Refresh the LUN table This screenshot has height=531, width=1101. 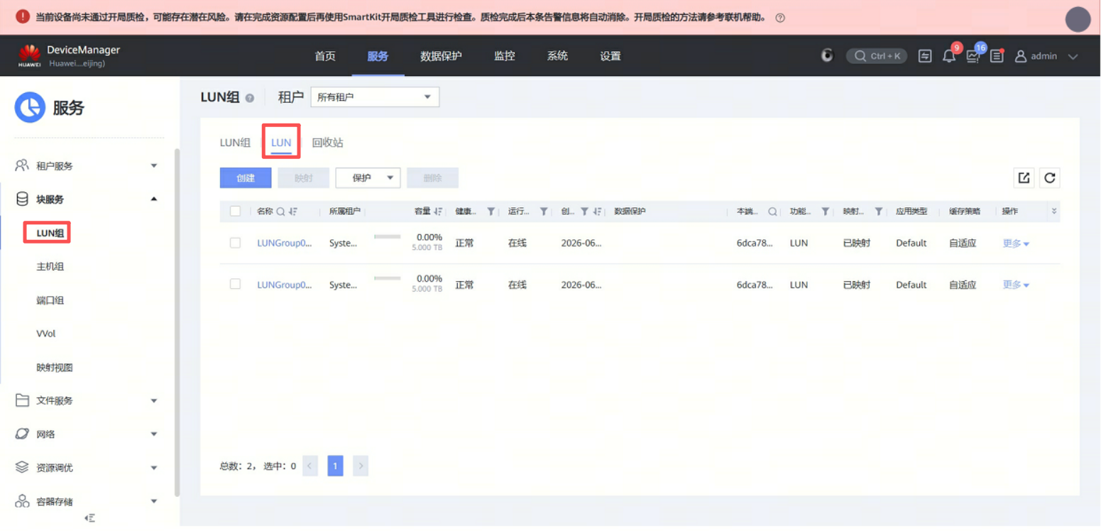[x=1050, y=178]
